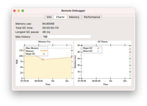Click the 94.85MiB memory use value
147x106 pixels.
[48, 24]
